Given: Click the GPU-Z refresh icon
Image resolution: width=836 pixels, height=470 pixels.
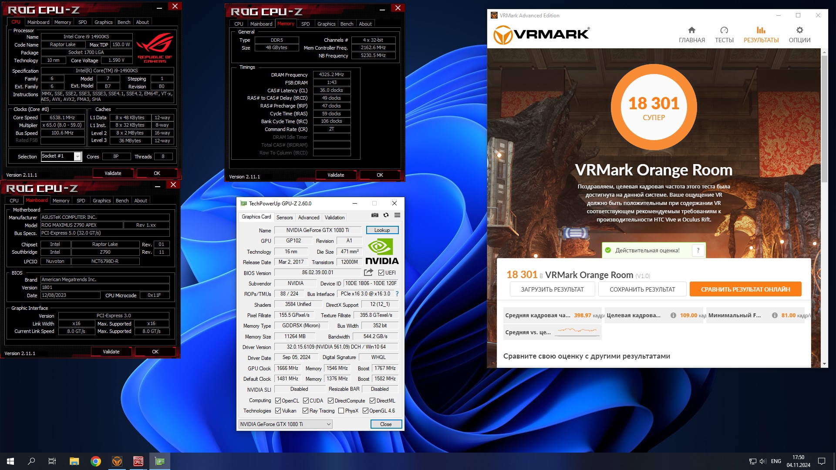Looking at the screenshot, I should (x=386, y=215).
